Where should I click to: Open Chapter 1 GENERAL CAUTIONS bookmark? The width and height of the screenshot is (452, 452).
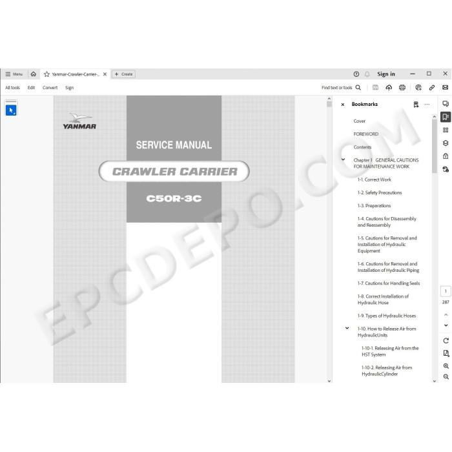pyautogui.click(x=386, y=163)
